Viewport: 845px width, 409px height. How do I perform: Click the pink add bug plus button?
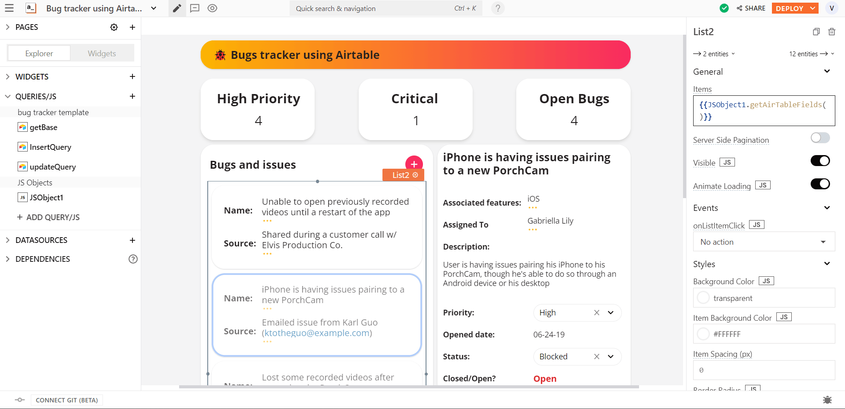click(414, 164)
